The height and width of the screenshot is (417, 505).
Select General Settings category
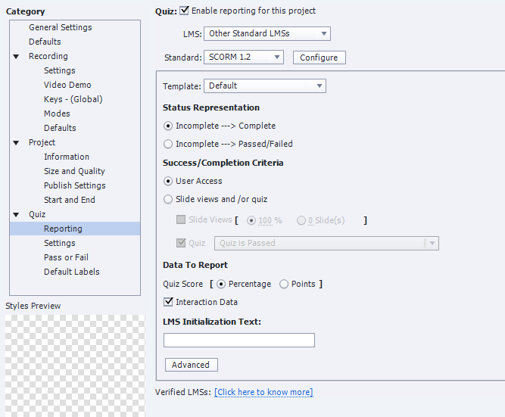coord(61,27)
